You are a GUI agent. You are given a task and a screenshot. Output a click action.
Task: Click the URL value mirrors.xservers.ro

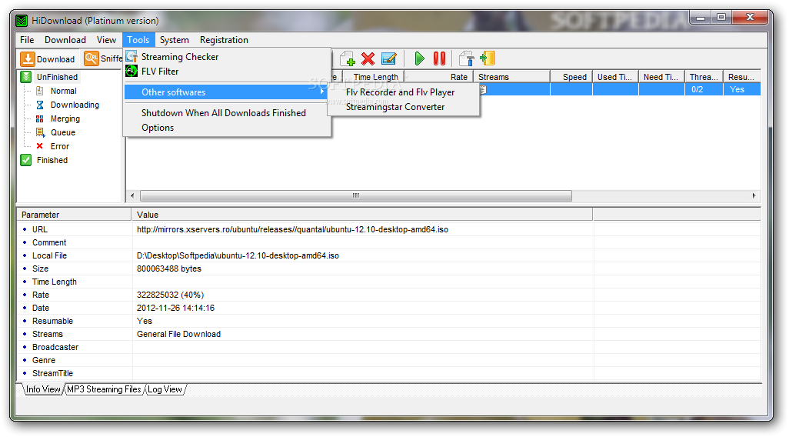(292, 229)
